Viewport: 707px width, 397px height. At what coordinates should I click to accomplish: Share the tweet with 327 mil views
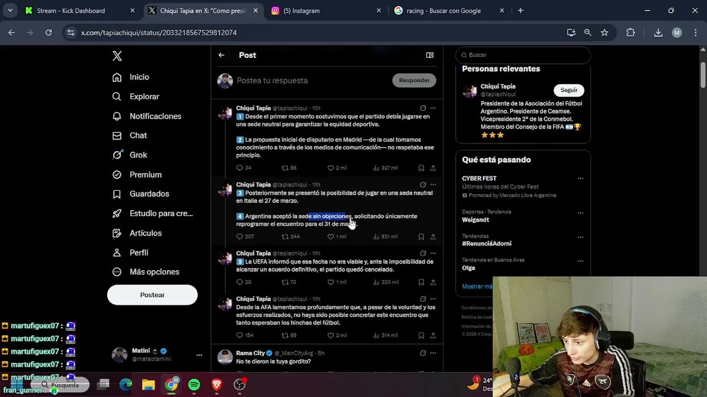pyautogui.click(x=433, y=168)
